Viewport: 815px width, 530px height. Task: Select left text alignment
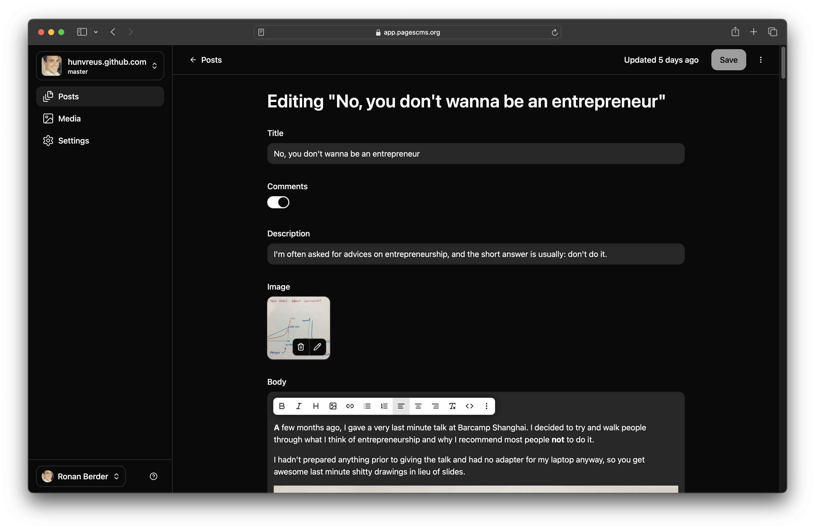401,406
